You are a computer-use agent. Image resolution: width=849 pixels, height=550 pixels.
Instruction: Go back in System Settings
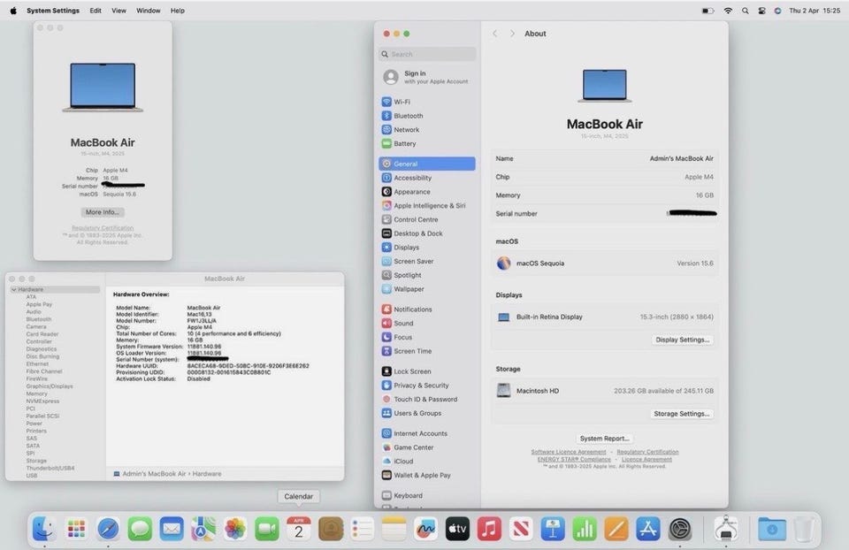coord(495,34)
